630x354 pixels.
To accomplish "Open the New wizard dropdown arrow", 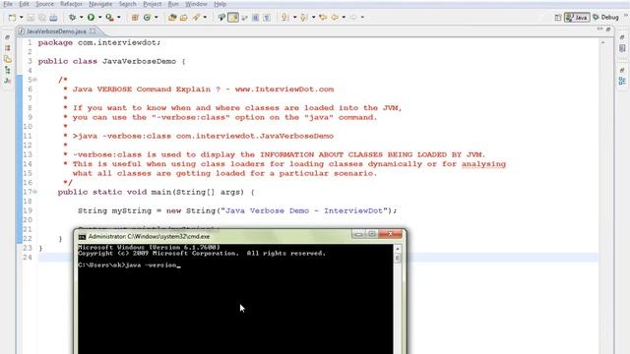I will pyautogui.click(x=22, y=18).
